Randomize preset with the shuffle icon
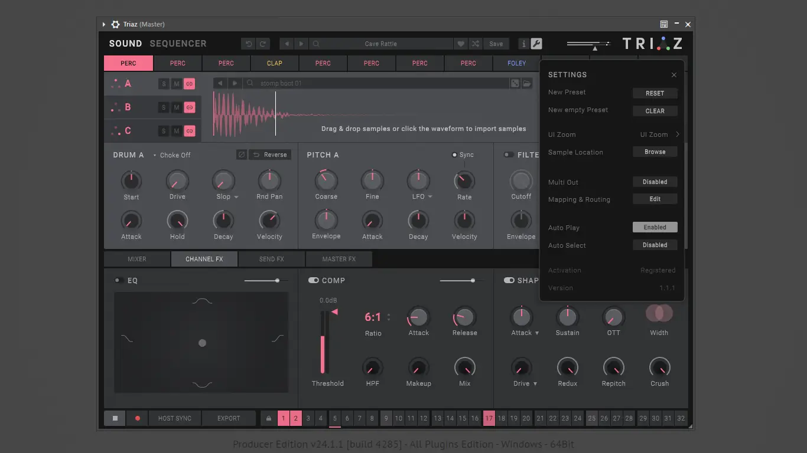807x453 pixels. (x=476, y=44)
